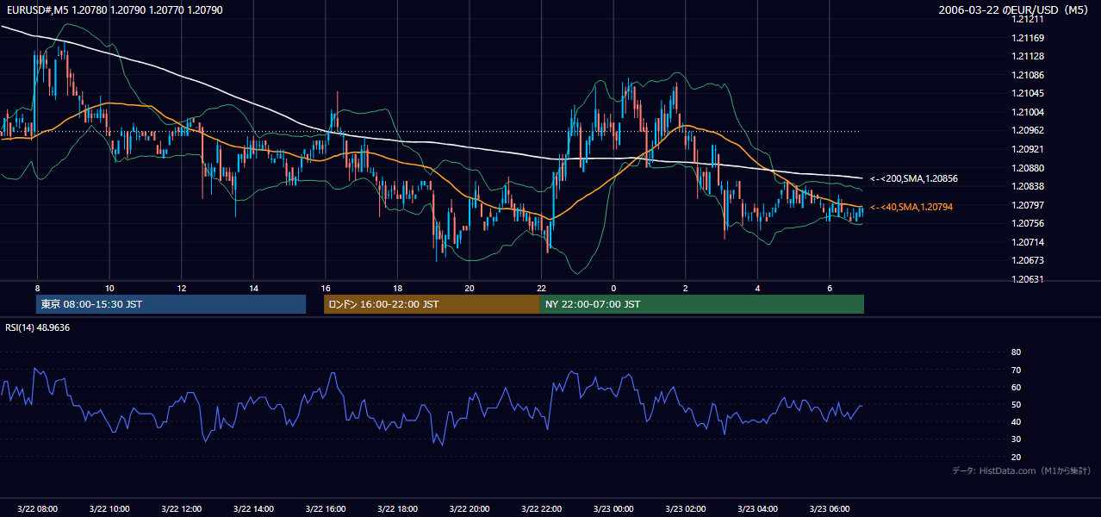Click RSI axis level 40
Viewport: 1101px width, 517px height.
tap(1016, 421)
